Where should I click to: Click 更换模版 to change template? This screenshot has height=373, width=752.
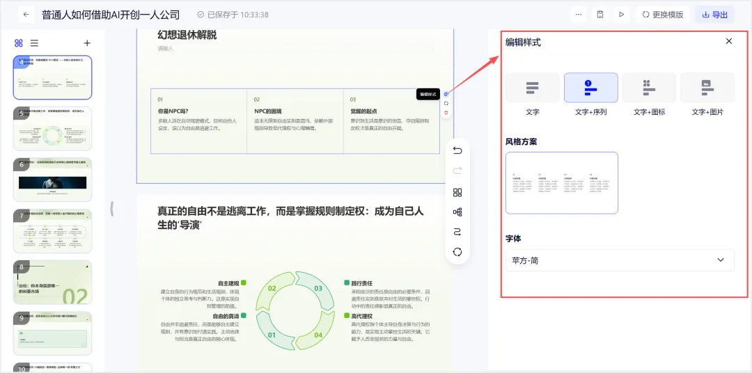click(663, 15)
